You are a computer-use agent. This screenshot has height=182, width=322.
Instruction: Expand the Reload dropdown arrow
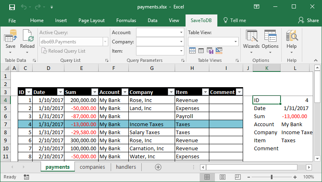[27, 53]
